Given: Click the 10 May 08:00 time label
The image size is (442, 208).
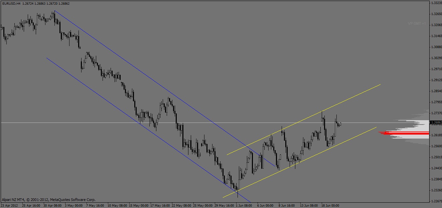Looking at the screenshot, I should click(x=117, y=206).
